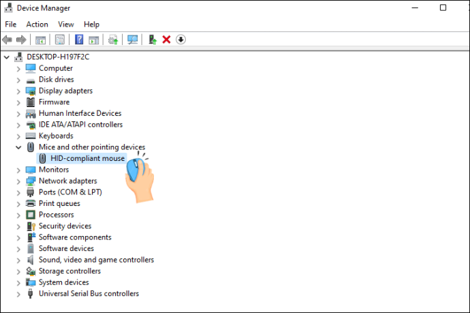This screenshot has height=313, width=470.
Task: Select the DESKTOP-H197F2C computer name
Action: point(58,57)
